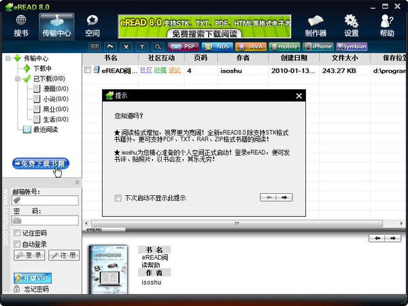The image size is (408, 306).
Task: Select the NDS device button
Action: coord(217,46)
